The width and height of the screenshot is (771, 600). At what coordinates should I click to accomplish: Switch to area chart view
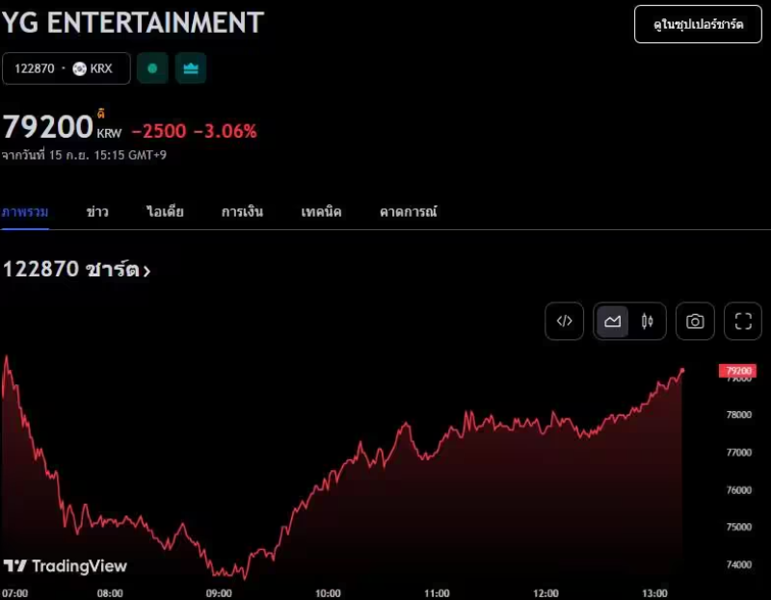tap(612, 322)
